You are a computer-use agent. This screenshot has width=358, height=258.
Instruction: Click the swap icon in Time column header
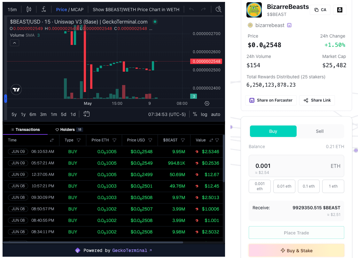pyautogui.click(x=52, y=140)
